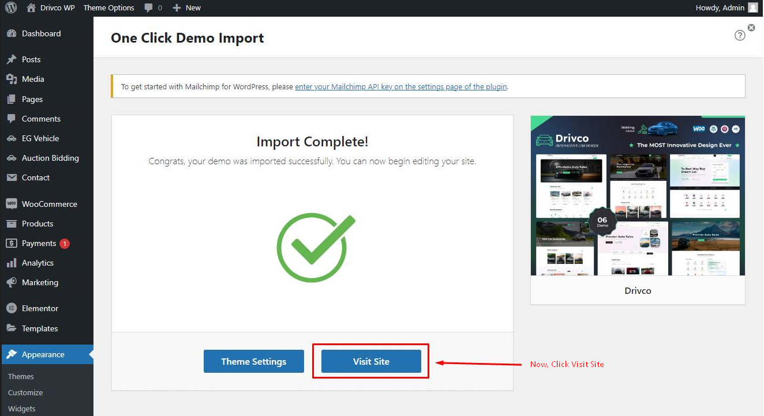
Task: Click the Products box icon
Action: point(12,224)
